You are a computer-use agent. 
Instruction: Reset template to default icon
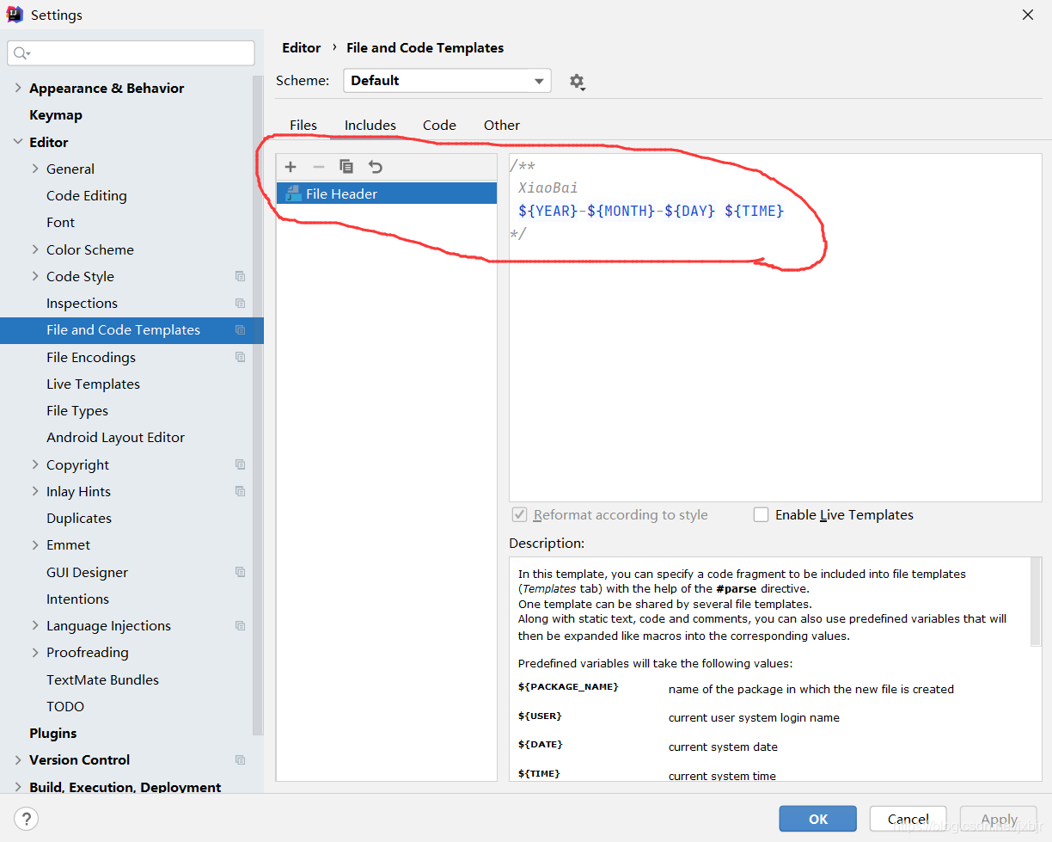click(375, 167)
